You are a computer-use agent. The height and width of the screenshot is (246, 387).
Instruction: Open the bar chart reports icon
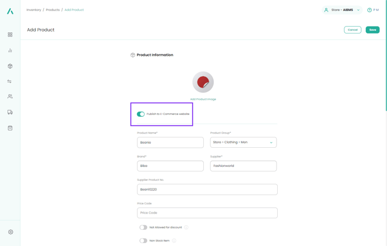tap(10, 50)
